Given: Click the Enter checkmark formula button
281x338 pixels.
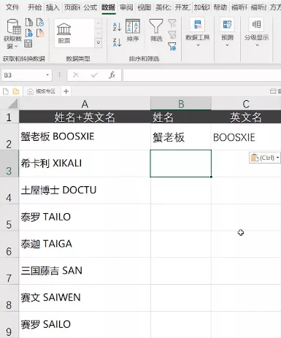Looking at the screenshot, I should [94, 75].
